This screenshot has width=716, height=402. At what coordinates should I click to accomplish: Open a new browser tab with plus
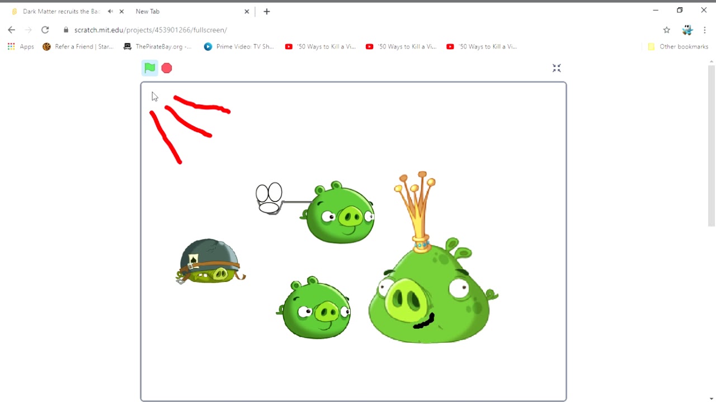[x=267, y=11]
